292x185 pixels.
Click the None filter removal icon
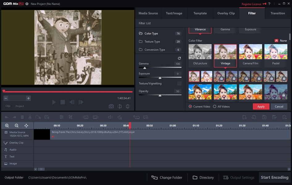click(277, 41)
